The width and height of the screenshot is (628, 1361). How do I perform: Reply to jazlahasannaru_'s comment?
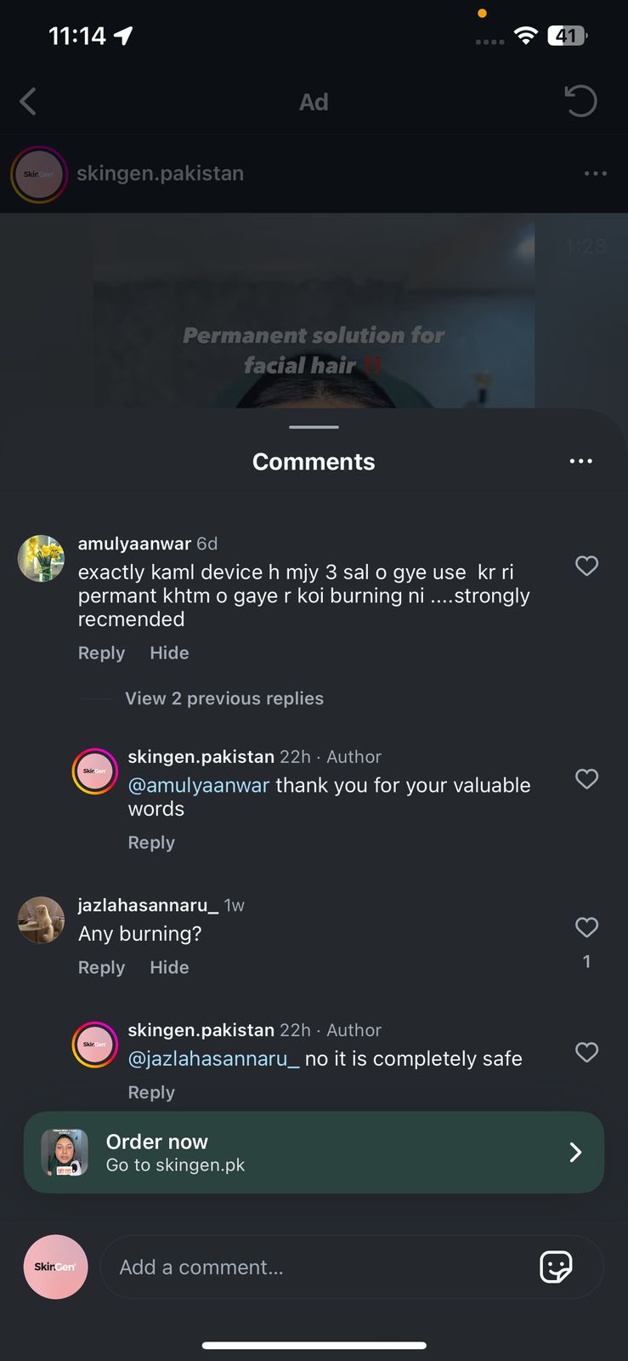tap(101, 968)
